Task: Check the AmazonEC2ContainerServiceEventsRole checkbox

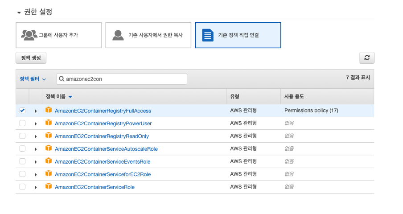Action: pyautogui.click(x=22, y=161)
